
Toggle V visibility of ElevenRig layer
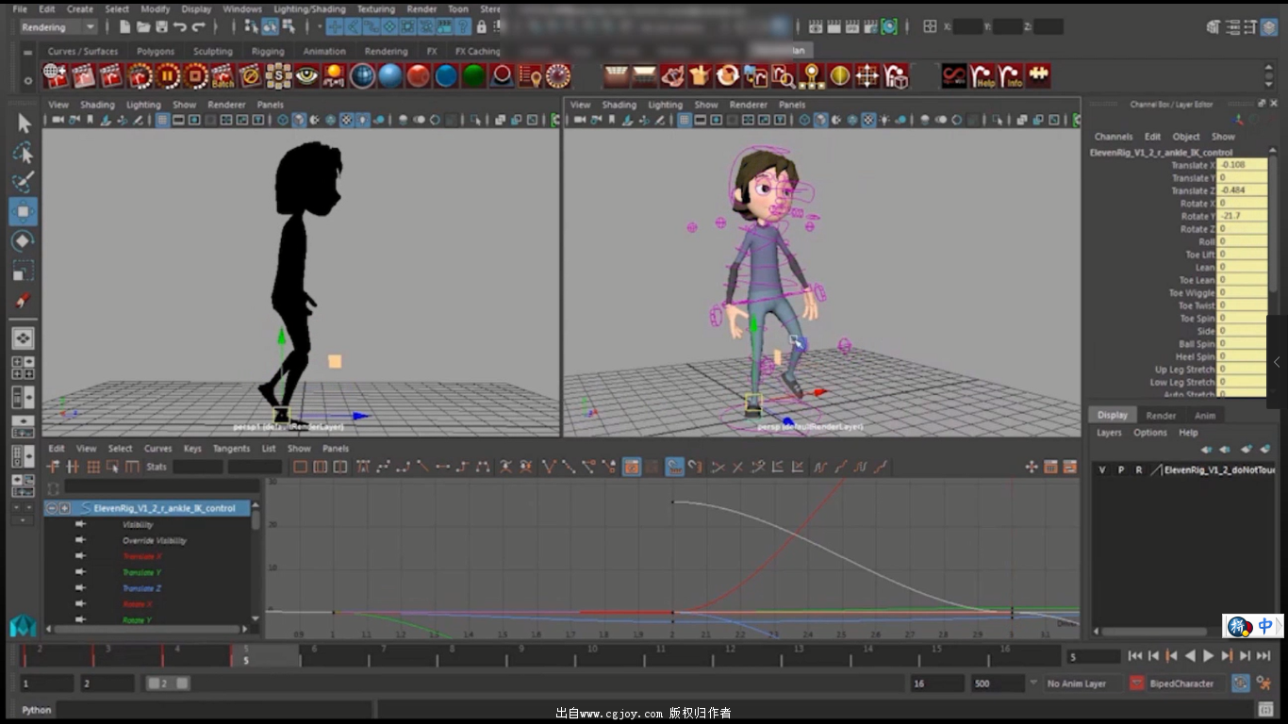[x=1103, y=469]
